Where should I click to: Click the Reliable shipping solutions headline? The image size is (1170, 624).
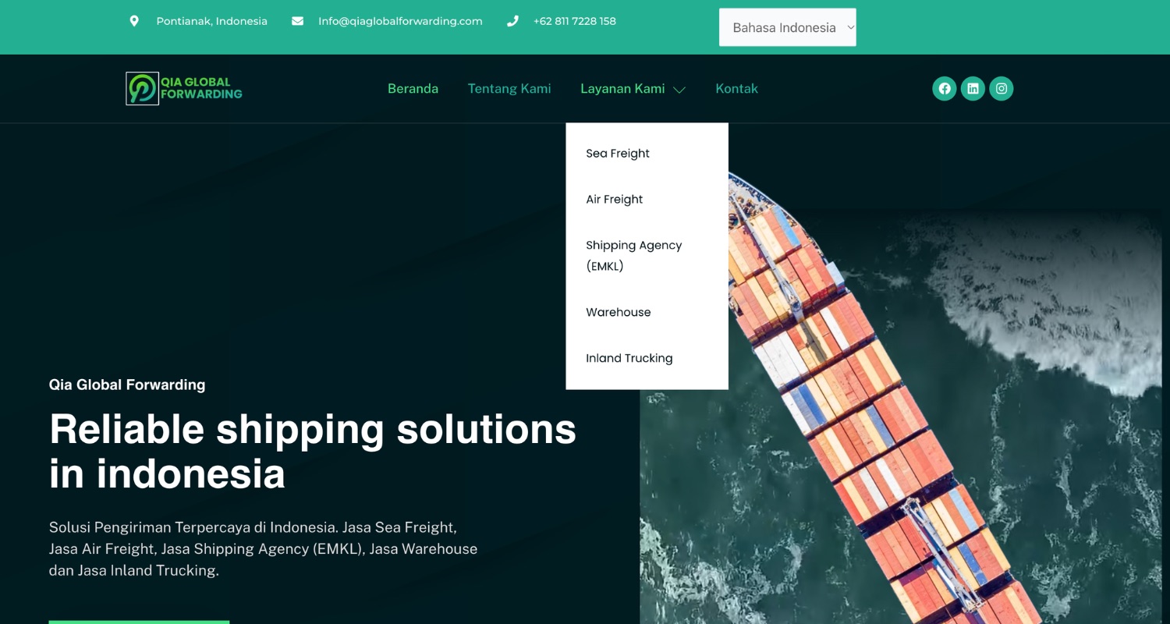tap(313, 452)
